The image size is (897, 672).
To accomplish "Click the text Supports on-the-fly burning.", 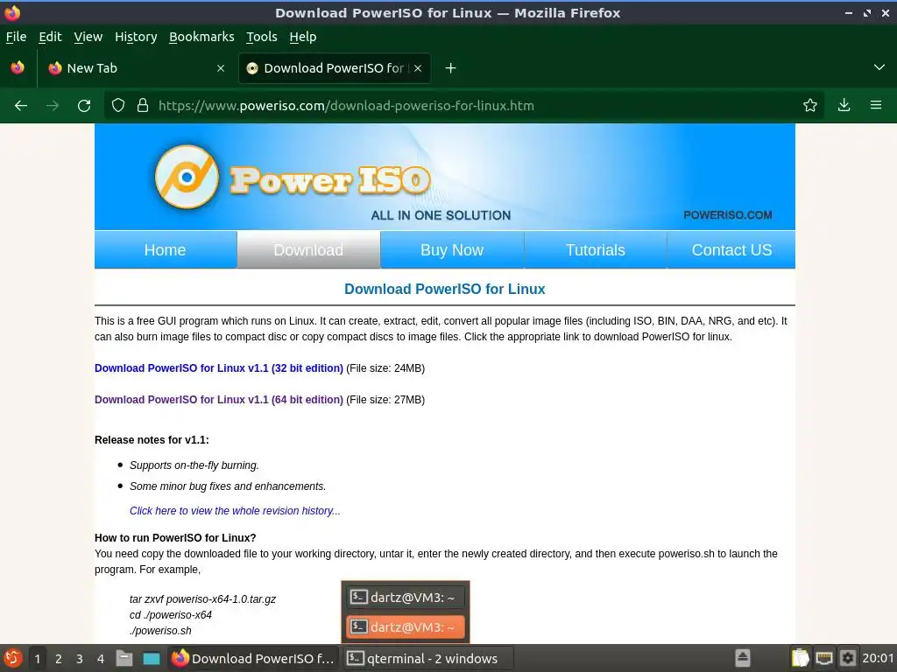I will pyautogui.click(x=194, y=465).
